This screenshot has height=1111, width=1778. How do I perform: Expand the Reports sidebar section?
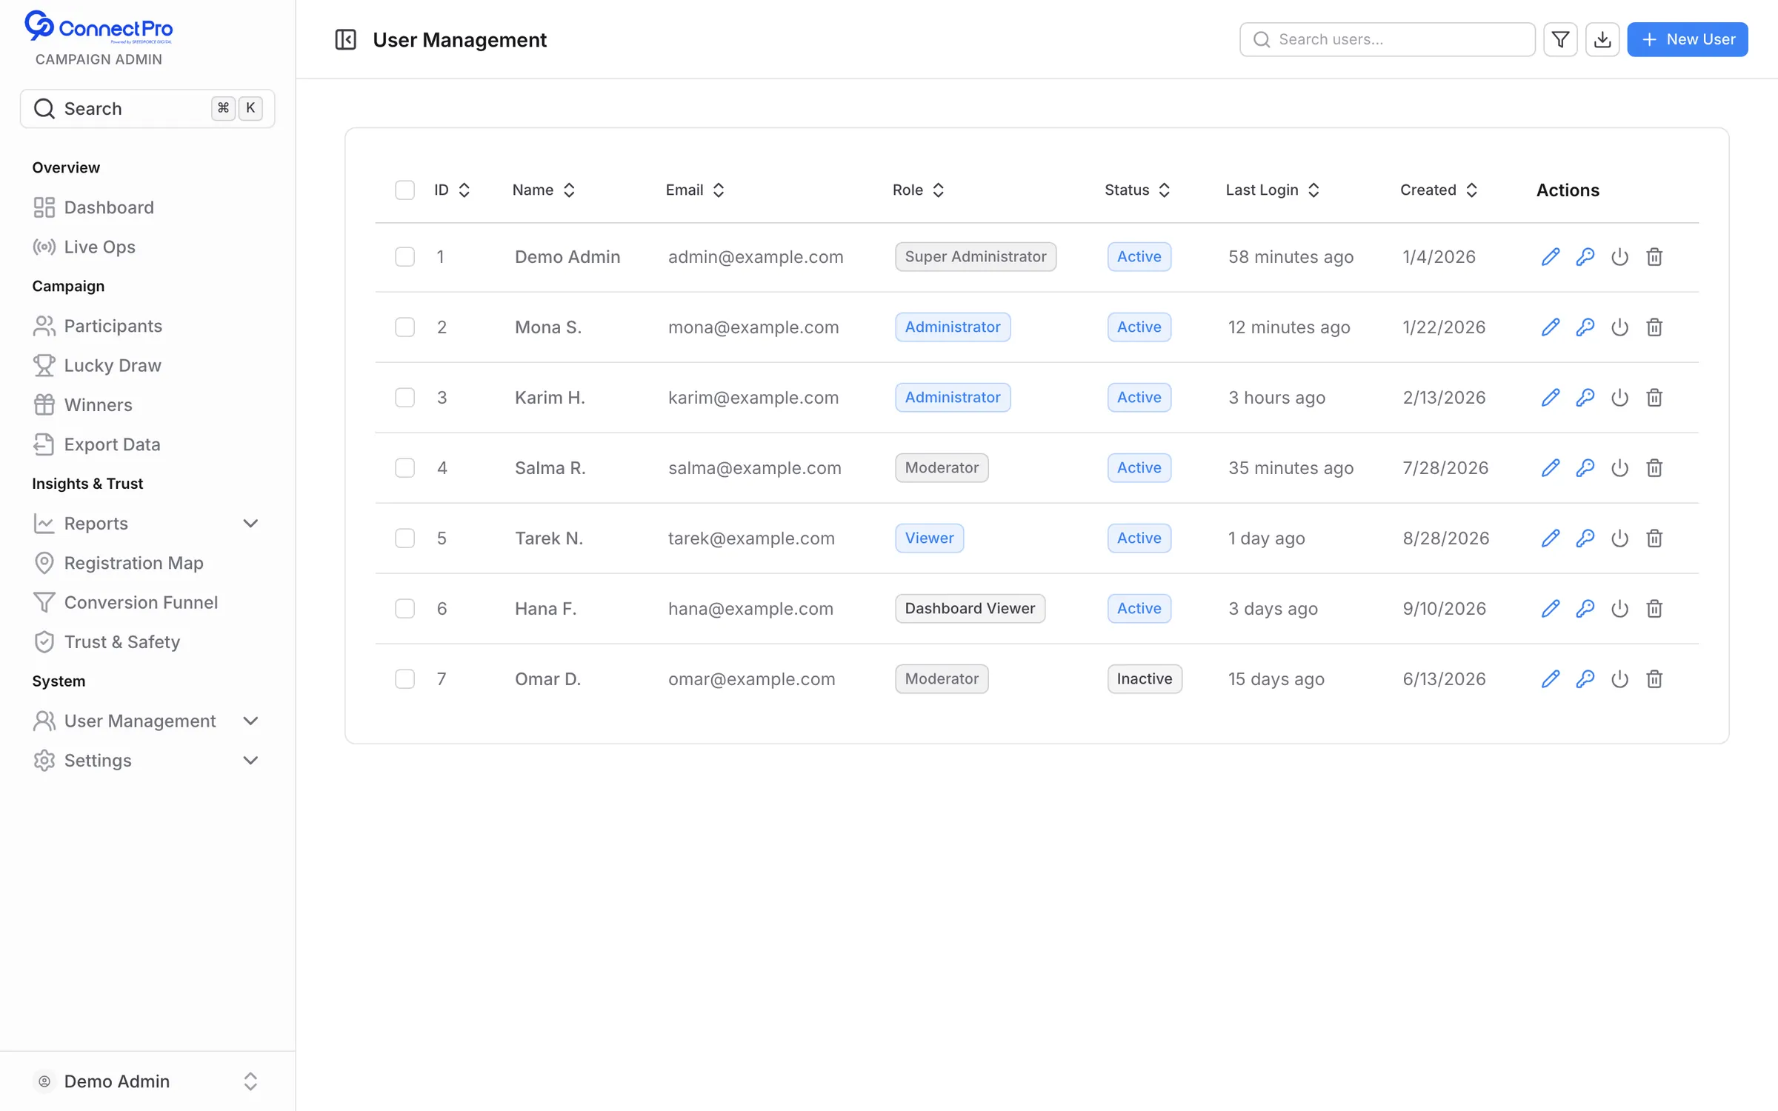point(147,524)
